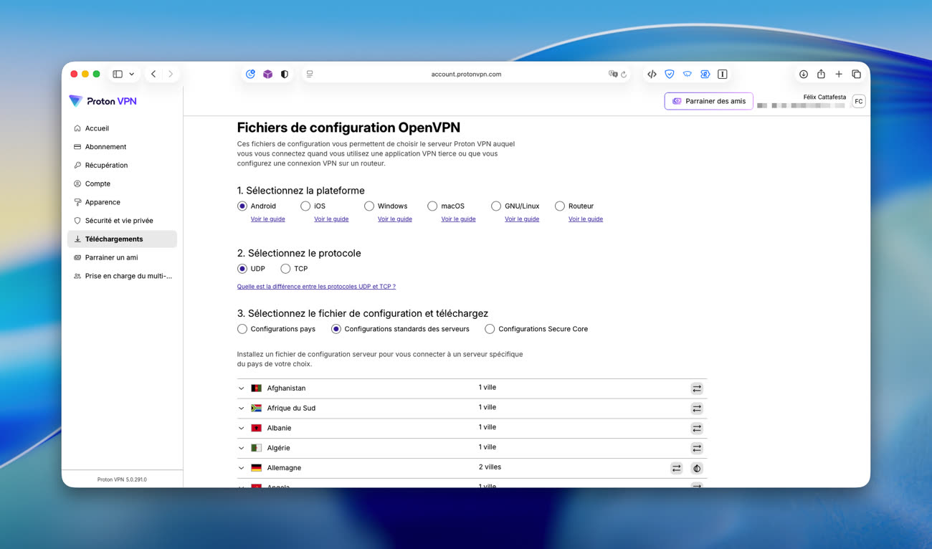The height and width of the screenshot is (549, 932).
Task: Open Safari tab overview icon
Action: (856, 74)
